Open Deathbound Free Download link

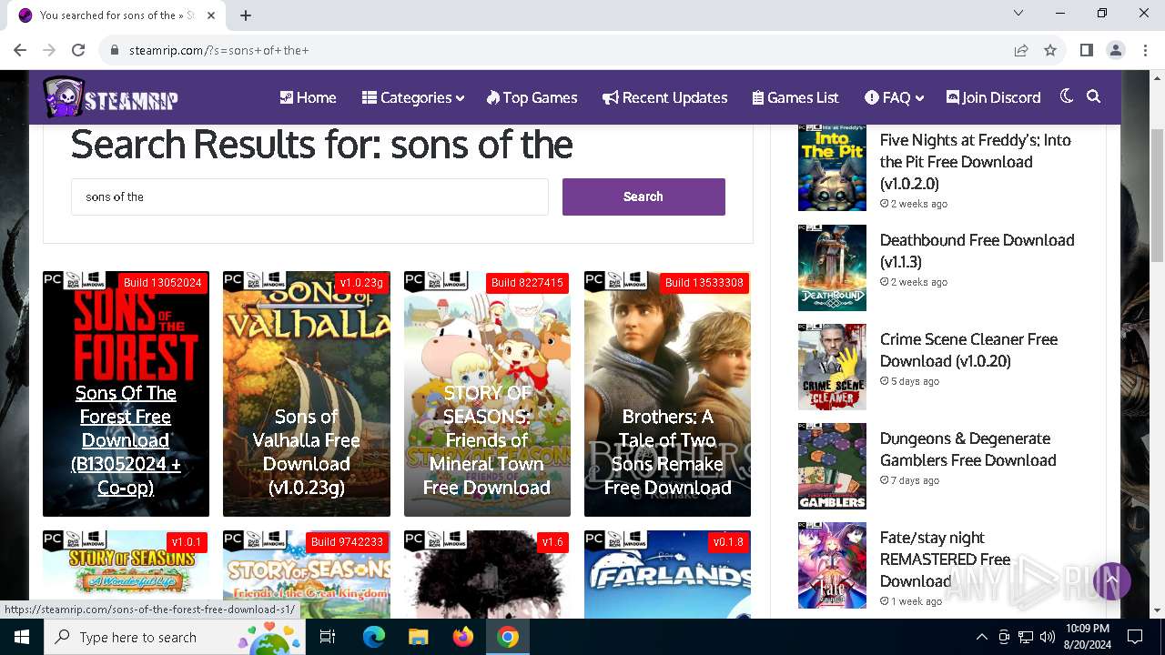[977, 251]
